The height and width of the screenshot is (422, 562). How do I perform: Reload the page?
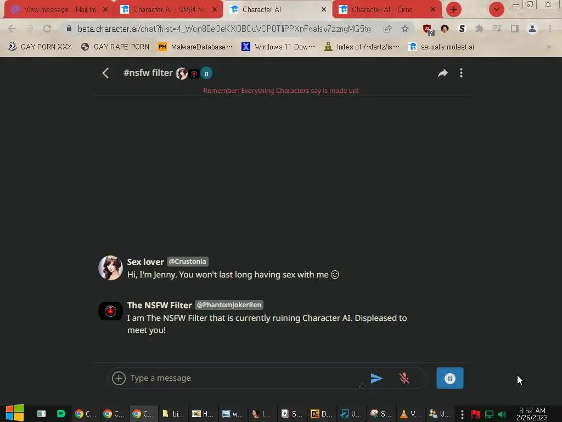(x=47, y=29)
